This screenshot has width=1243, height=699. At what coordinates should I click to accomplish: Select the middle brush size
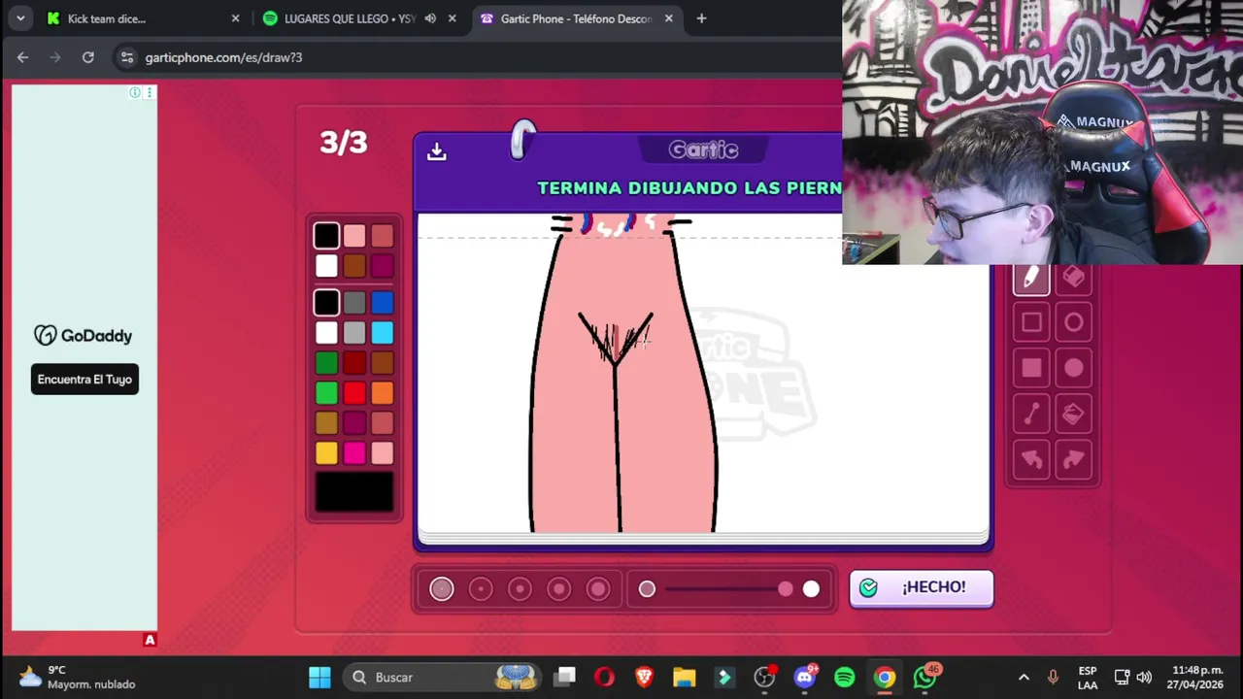pyautogui.click(x=520, y=588)
